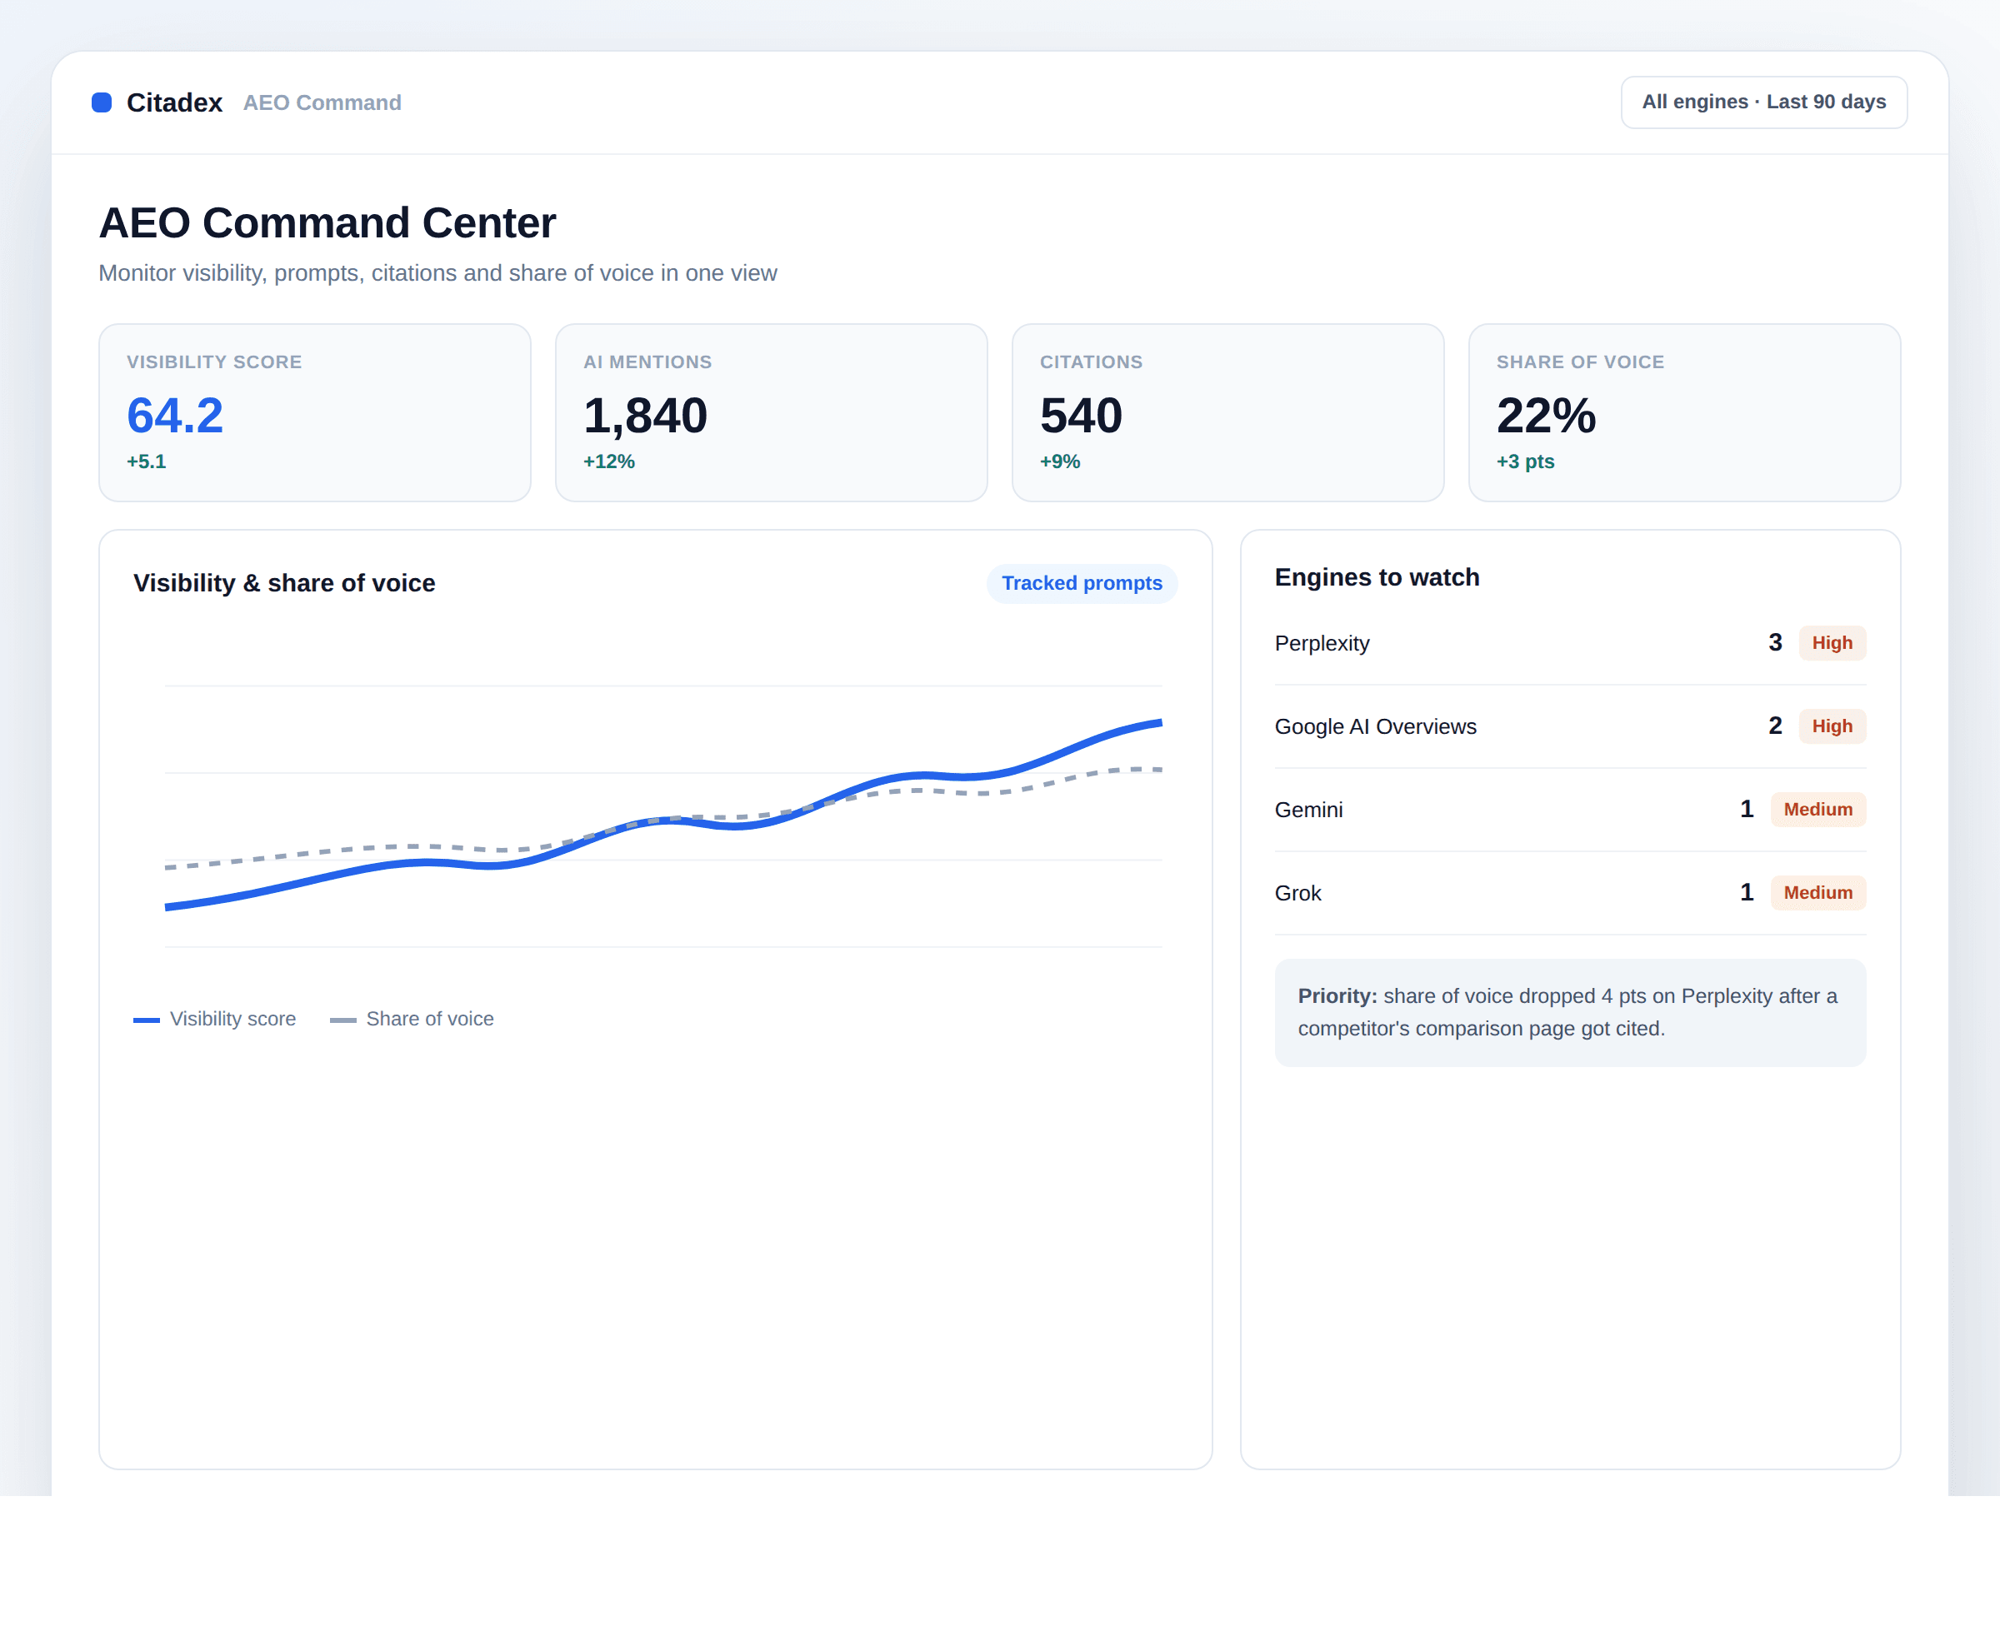Click the High badge for Perplexity

1832,643
